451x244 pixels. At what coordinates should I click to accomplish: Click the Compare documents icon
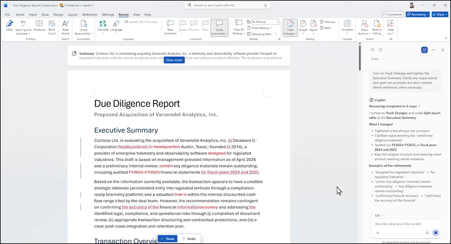347,24
